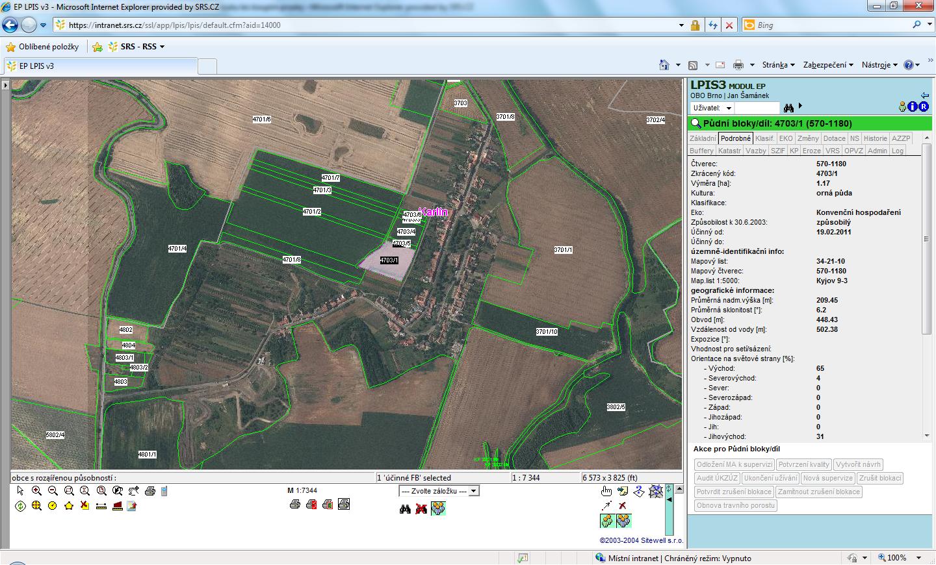Click the red X delete icon
This screenshot has width=936, height=565.
coord(623,506)
